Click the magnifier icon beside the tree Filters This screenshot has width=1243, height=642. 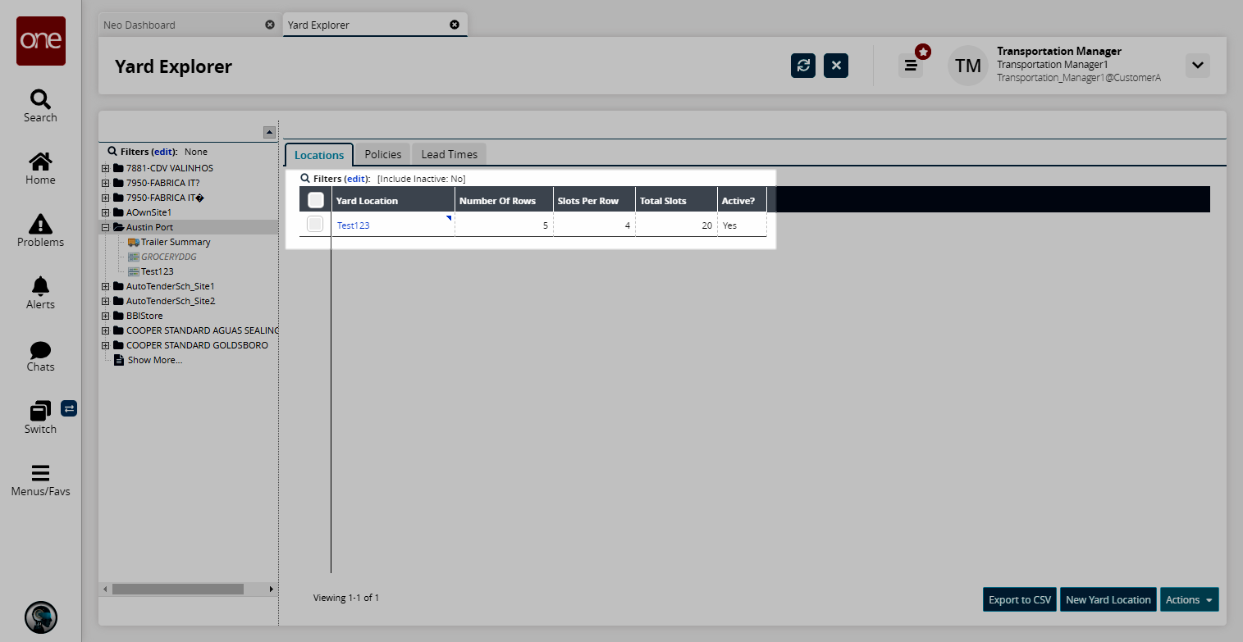coord(112,152)
